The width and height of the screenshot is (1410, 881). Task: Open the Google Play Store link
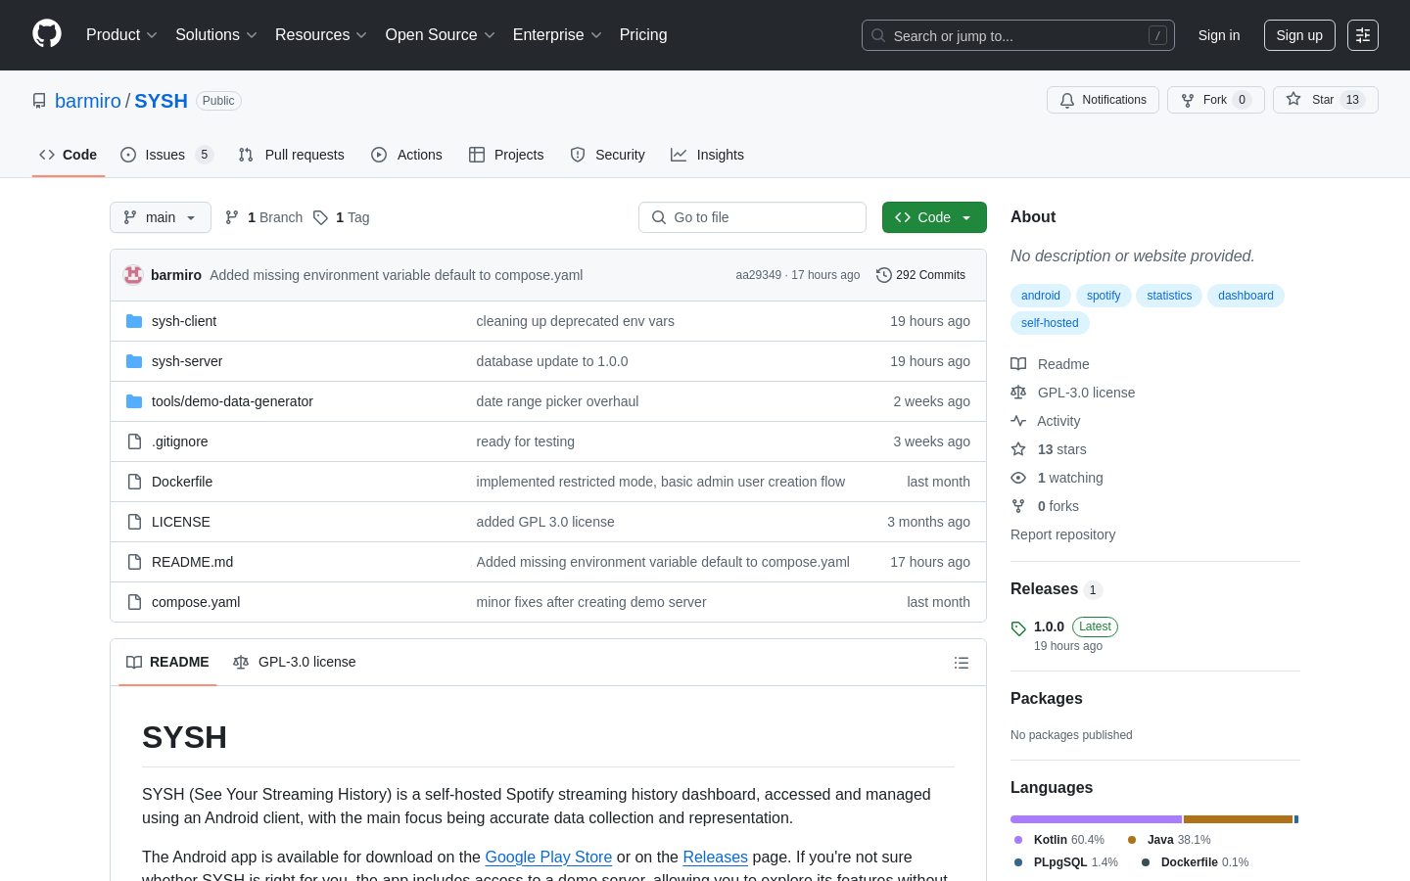pos(548,857)
